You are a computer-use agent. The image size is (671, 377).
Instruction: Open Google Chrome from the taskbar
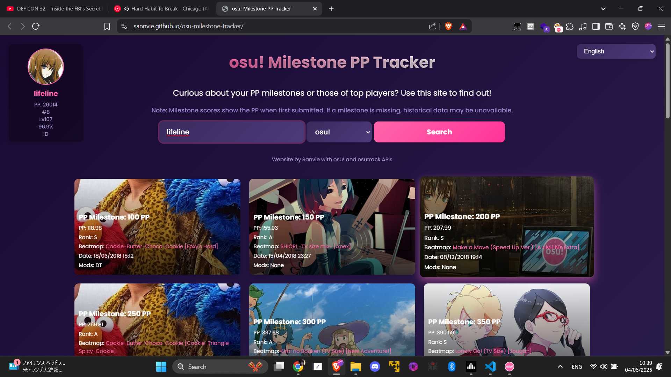coord(298,367)
